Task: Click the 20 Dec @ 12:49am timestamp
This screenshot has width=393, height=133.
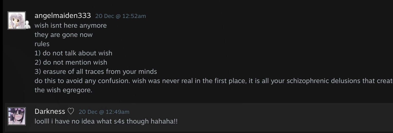Action: [104, 112]
